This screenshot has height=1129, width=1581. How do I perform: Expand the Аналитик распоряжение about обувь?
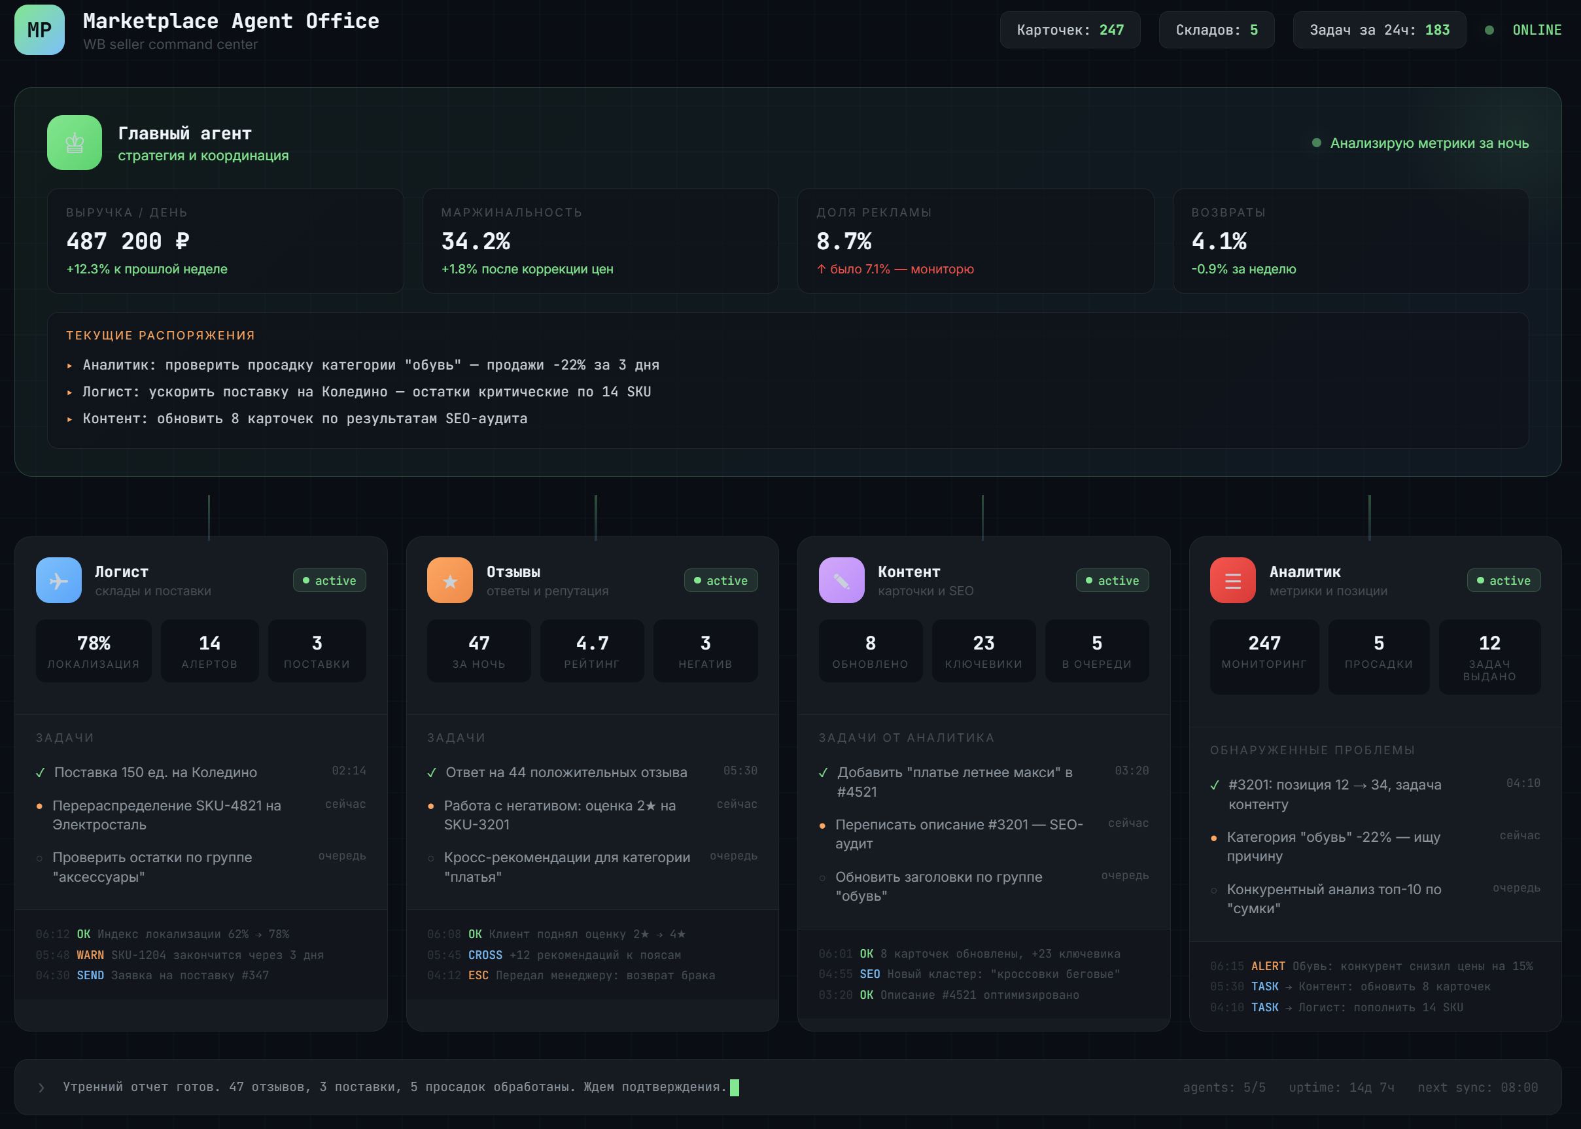[x=371, y=365]
